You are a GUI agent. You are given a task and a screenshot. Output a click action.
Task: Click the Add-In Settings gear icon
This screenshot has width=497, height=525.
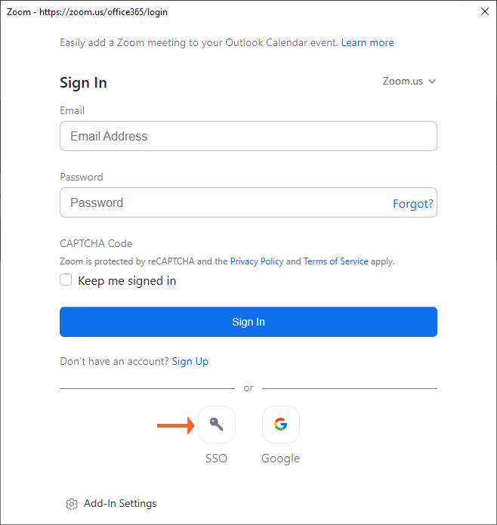pos(72,504)
